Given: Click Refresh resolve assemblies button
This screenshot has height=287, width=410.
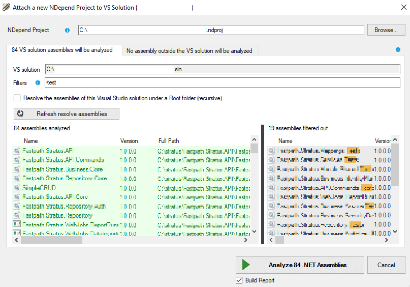Looking at the screenshot, I should (67, 113).
